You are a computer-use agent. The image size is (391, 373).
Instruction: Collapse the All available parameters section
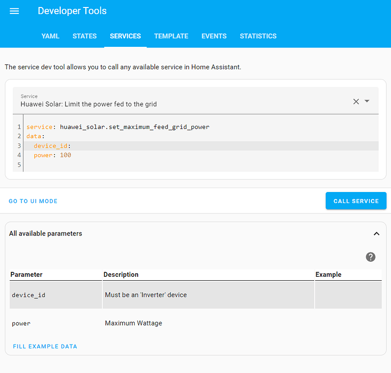[377, 233]
